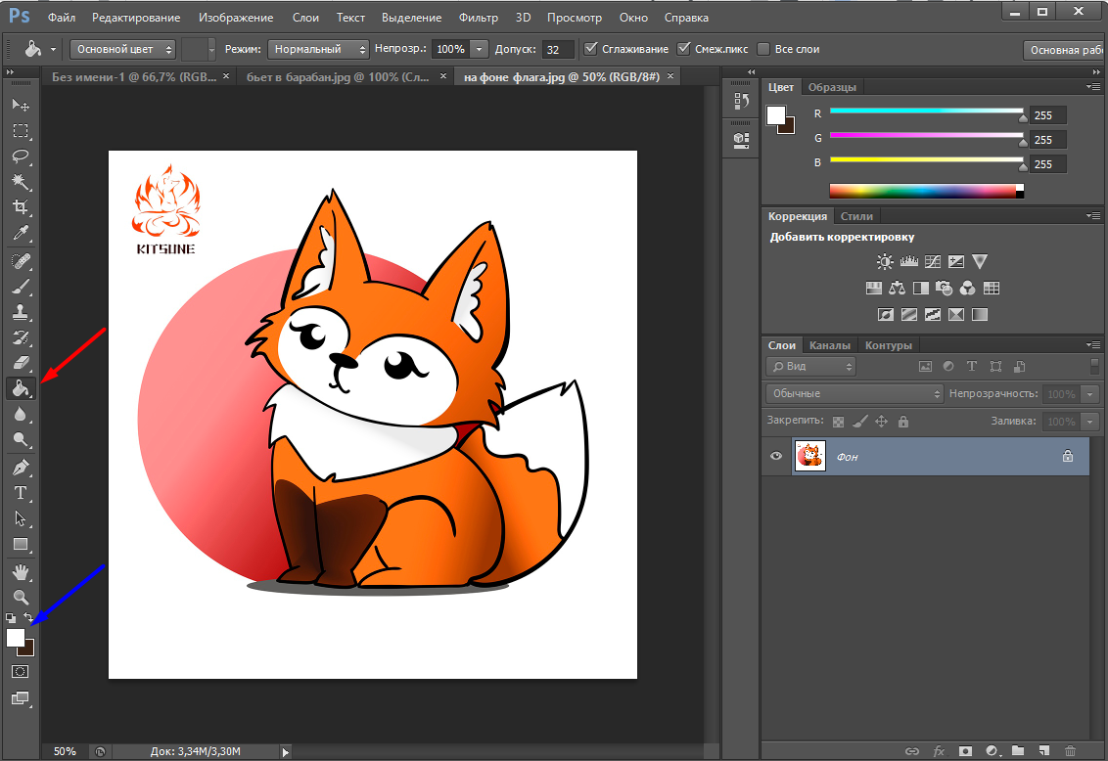The width and height of the screenshot is (1108, 761).
Task: Toggle the Сглаживание checkbox
Action: 591,49
